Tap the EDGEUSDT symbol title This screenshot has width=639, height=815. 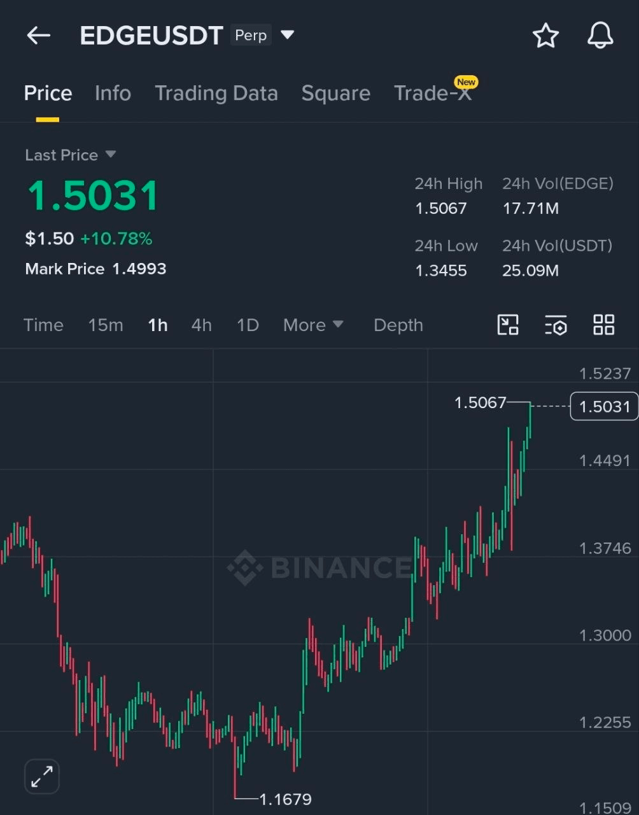[x=151, y=36]
